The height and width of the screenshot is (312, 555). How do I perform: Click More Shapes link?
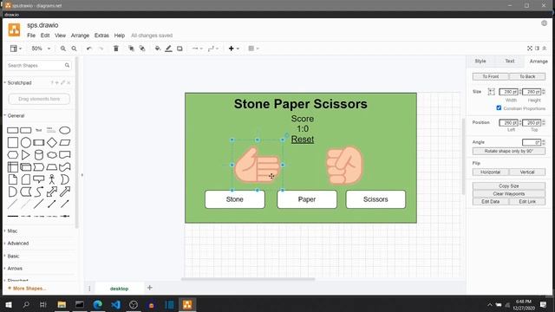(27, 289)
